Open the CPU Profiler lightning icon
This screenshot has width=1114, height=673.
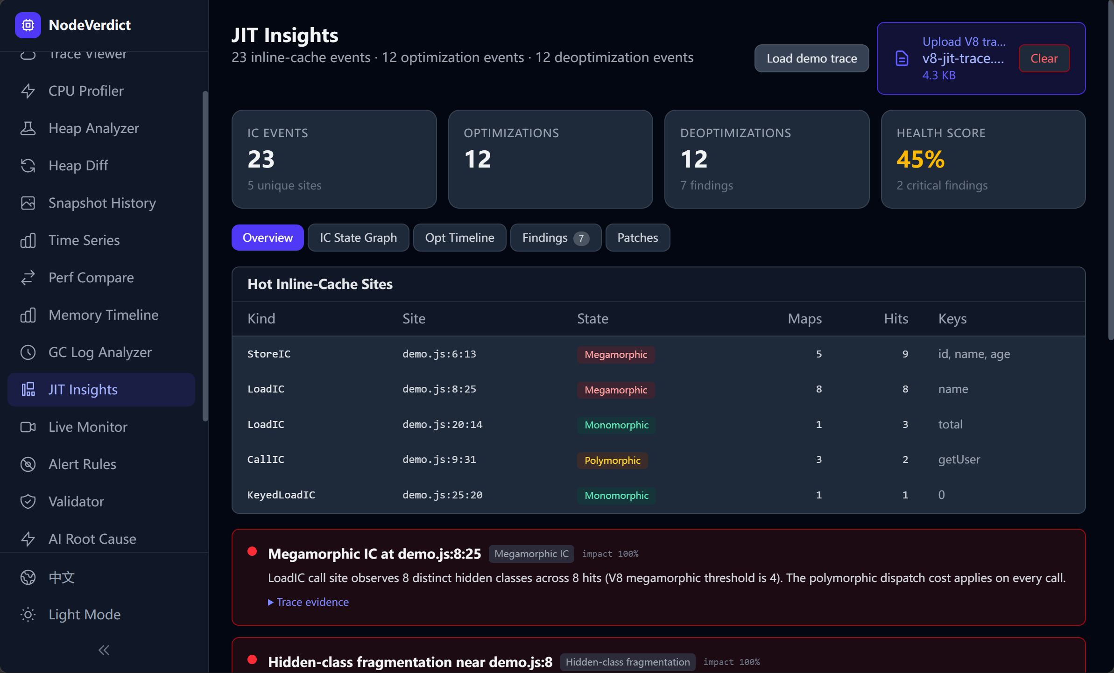pos(28,91)
